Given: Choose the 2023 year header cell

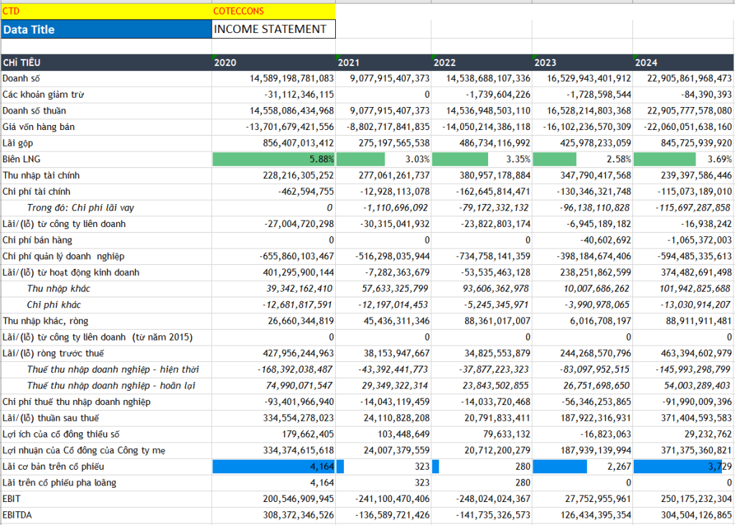Looking at the screenshot, I should (x=581, y=62).
